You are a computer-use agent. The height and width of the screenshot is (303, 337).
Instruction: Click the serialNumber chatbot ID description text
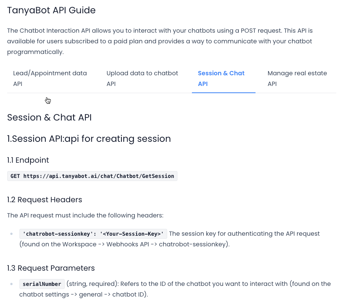[x=198, y=284]
